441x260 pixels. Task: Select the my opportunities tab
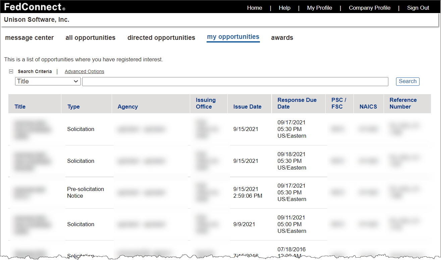tap(233, 37)
